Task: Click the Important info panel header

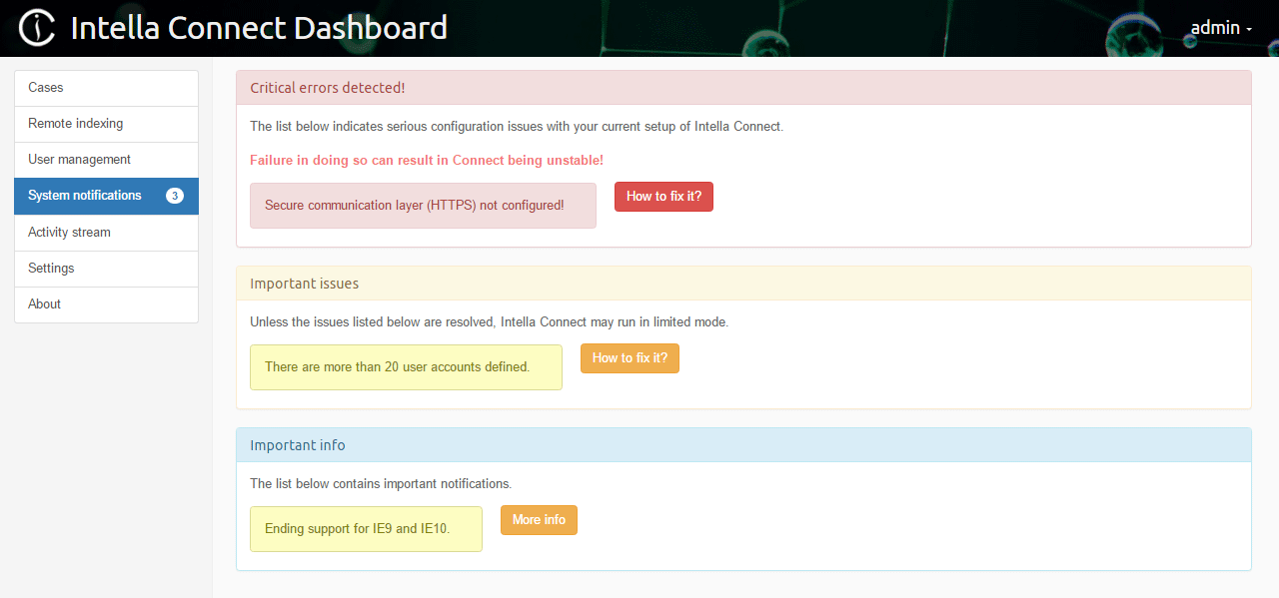Action: [743, 445]
